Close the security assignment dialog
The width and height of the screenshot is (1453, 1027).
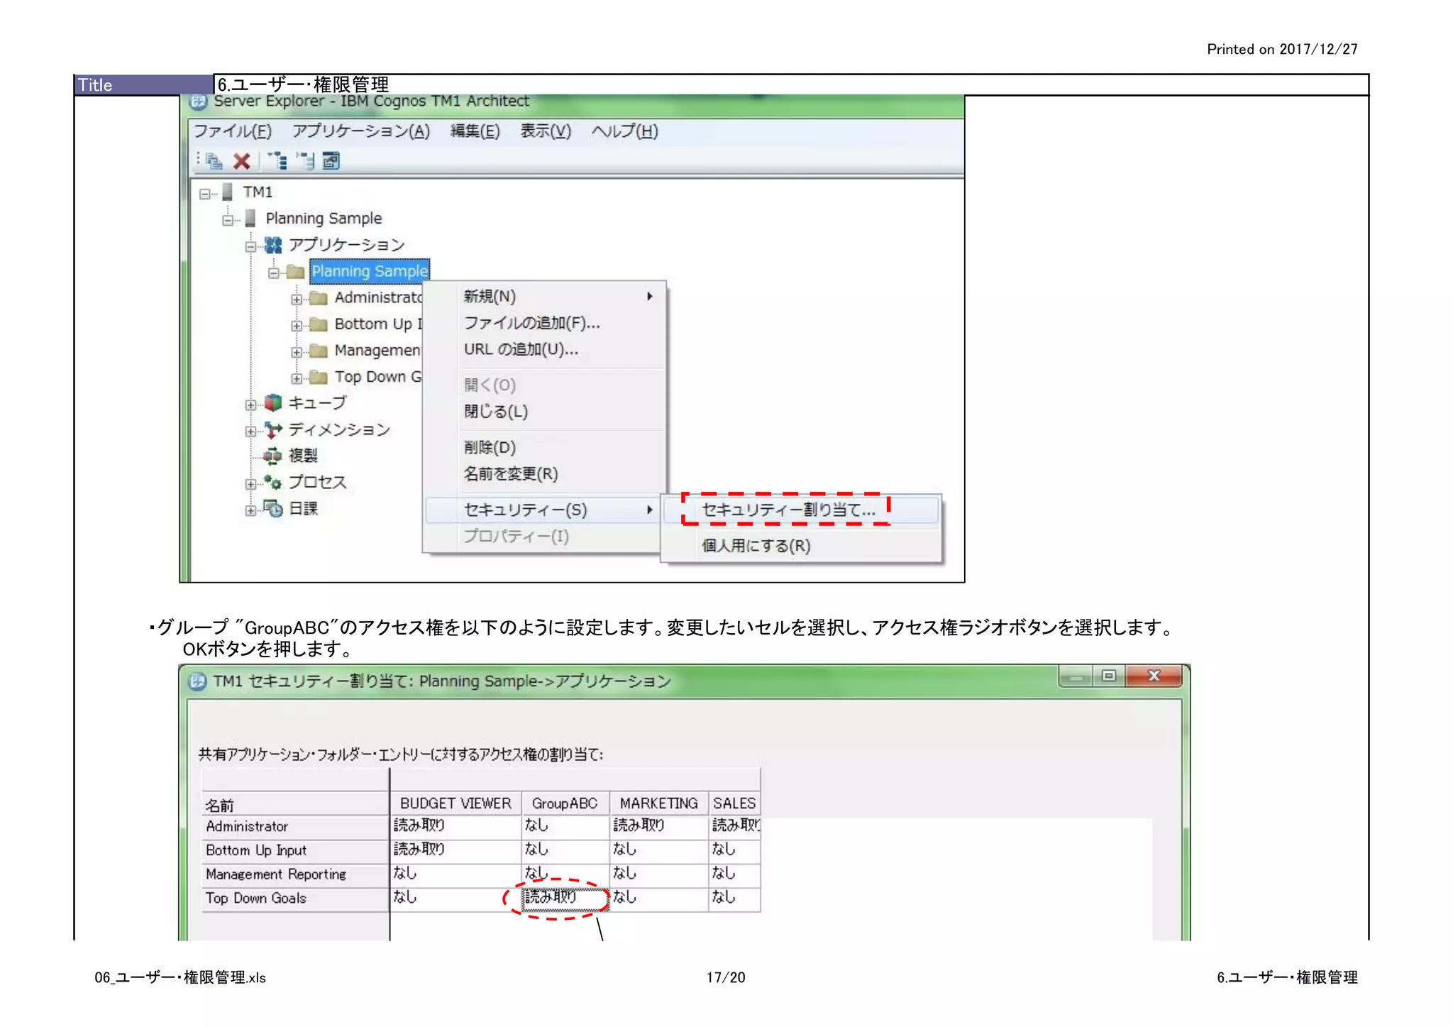click(1154, 676)
